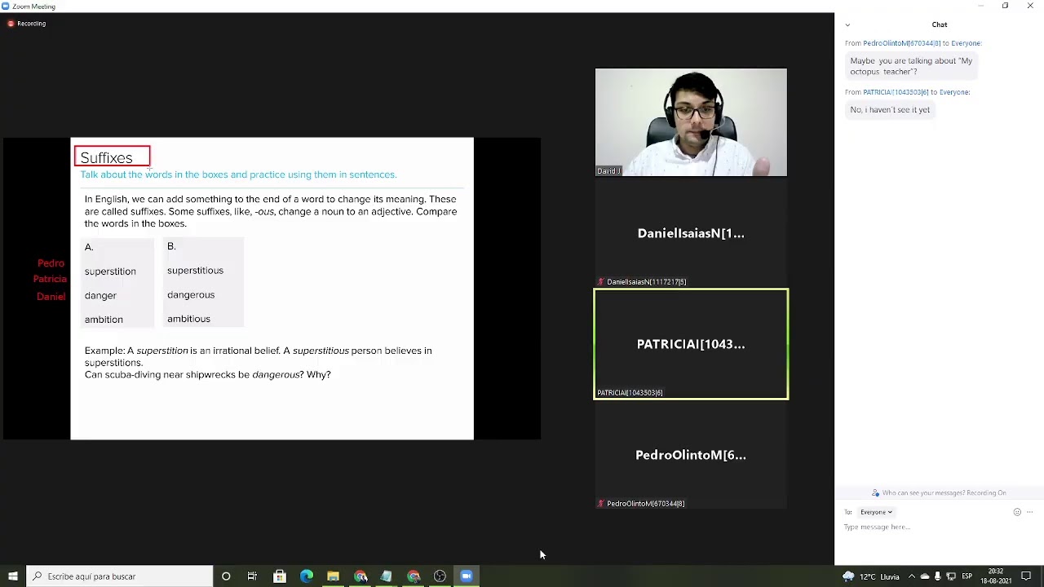Click the privacy person icon above chat input
This screenshot has height=587, width=1044.
(x=876, y=493)
